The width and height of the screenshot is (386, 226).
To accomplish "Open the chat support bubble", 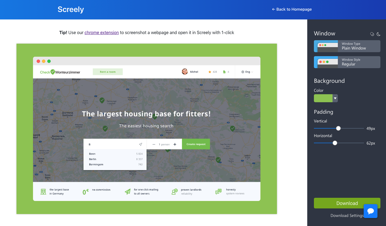I will pos(371,211).
